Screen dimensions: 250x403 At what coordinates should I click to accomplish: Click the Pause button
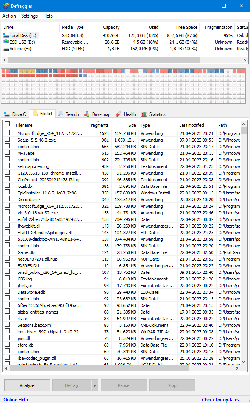tap(124, 385)
